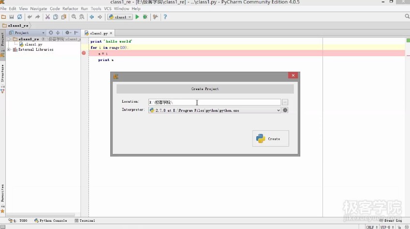Collapse the class1_re project node
This screenshot has width=410, height=229.
(9, 39)
